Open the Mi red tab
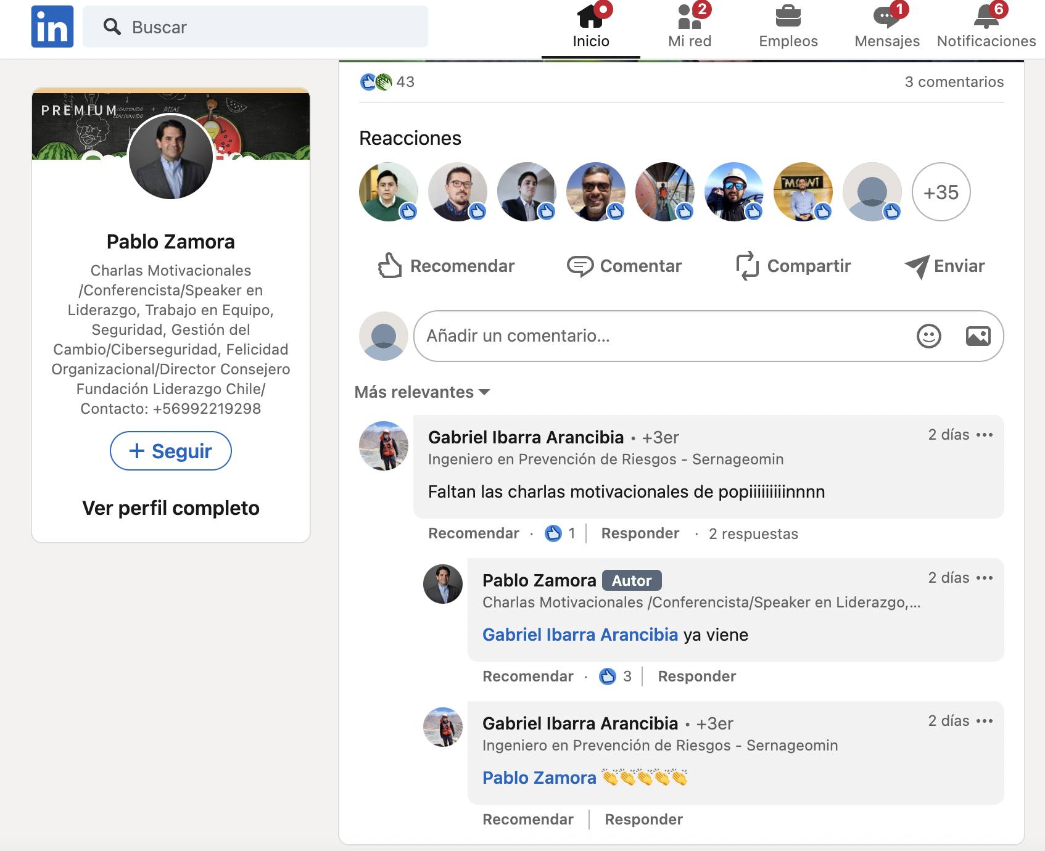Screen dimensions: 1045x851 coord(690,27)
